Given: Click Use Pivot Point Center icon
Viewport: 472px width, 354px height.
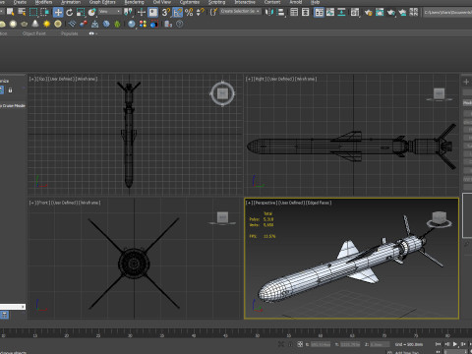Looking at the screenshot, I should pos(128,13).
